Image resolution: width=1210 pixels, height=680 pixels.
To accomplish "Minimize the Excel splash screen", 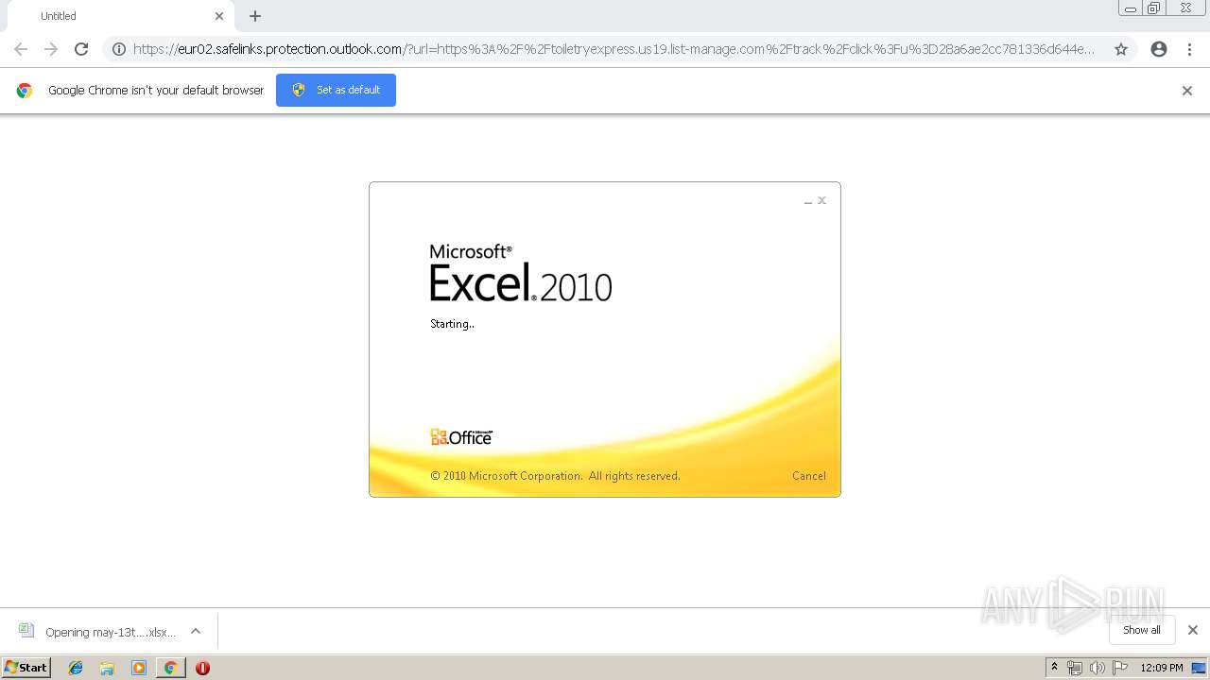I will [x=808, y=201].
